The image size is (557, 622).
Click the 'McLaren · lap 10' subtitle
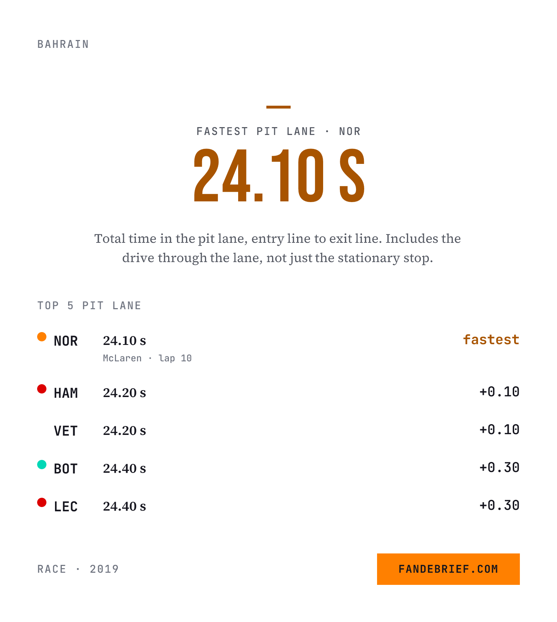(x=147, y=358)
